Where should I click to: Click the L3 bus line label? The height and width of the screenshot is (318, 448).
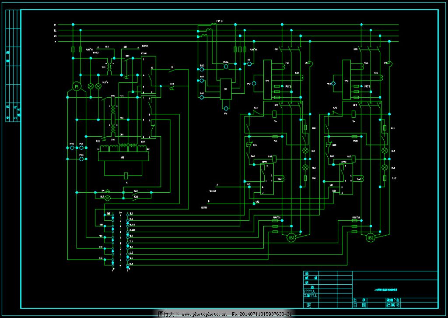(x=56, y=36)
